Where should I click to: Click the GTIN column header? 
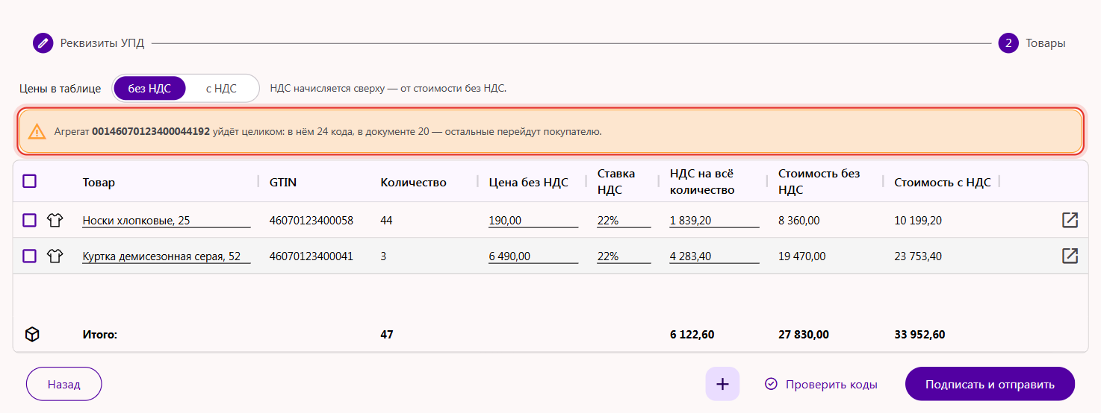tap(283, 182)
